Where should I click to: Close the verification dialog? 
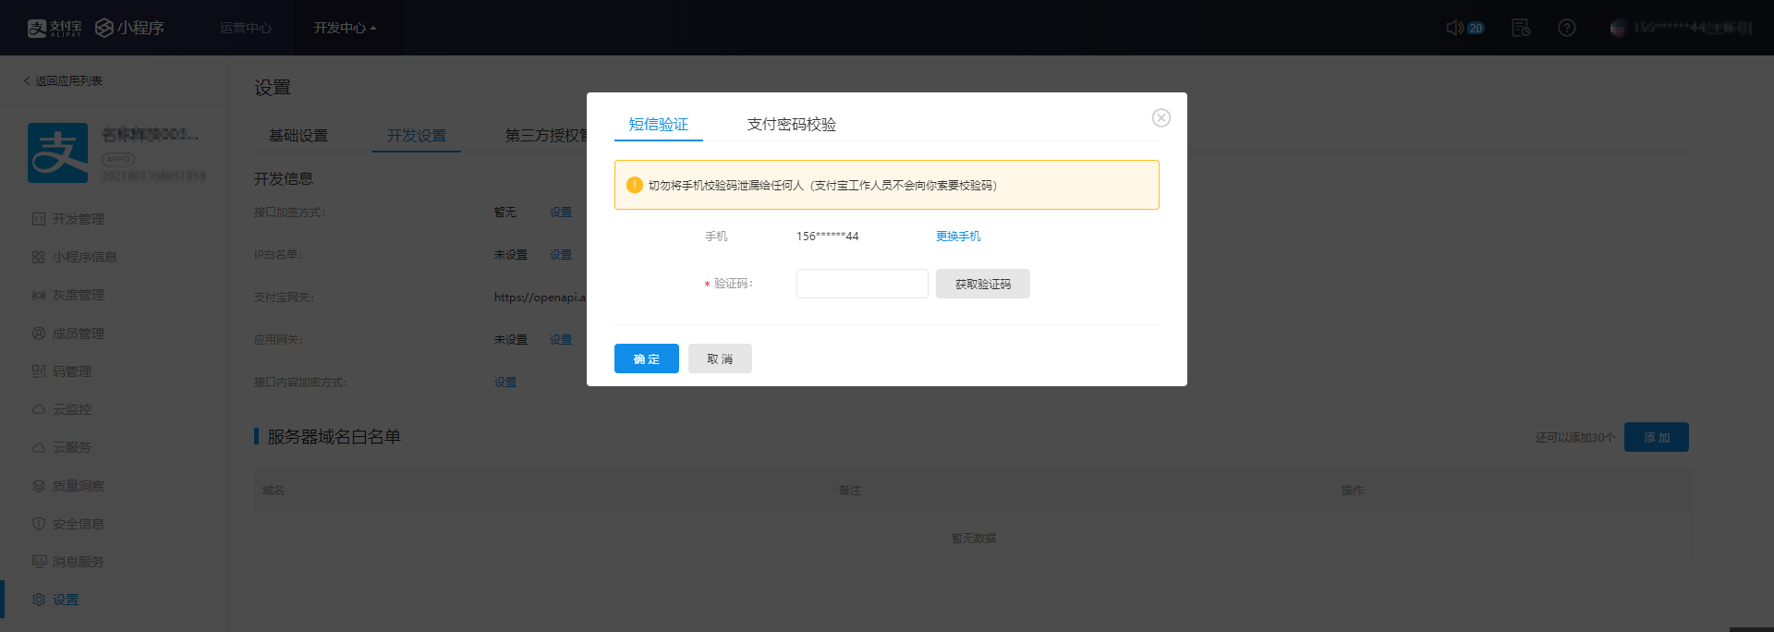pyautogui.click(x=1160, y=117)
